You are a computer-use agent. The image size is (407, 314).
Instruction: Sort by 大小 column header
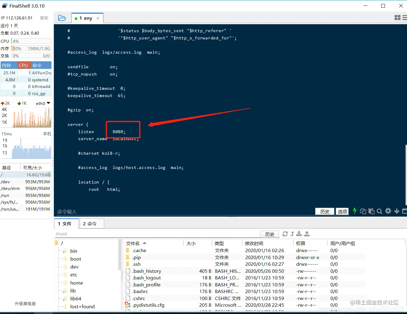click(x=197, y=243)
